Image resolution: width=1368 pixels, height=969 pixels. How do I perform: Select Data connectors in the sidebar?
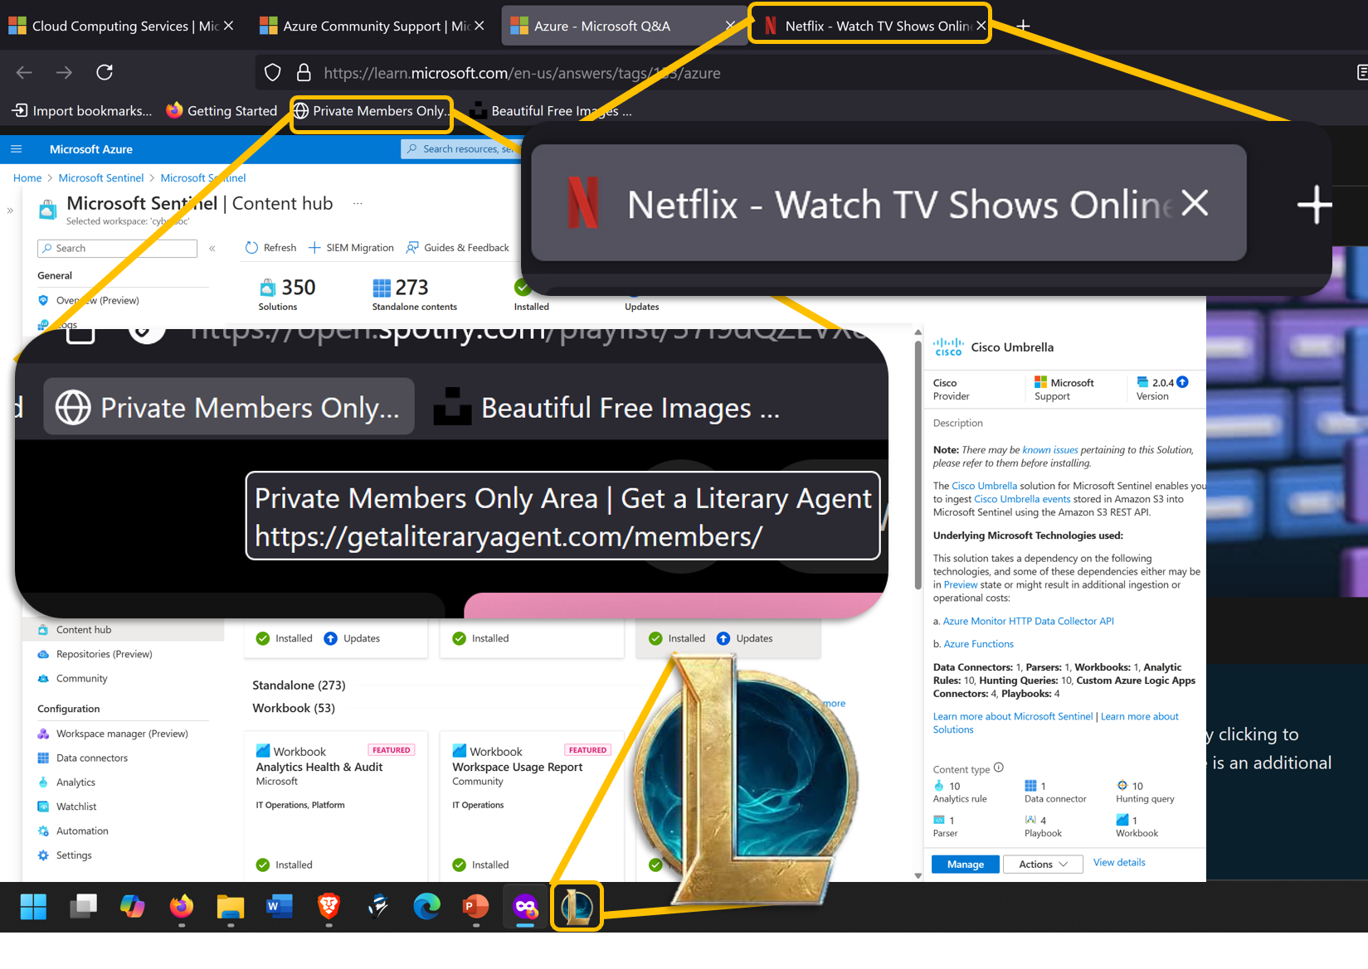click(x=92, y=758)
